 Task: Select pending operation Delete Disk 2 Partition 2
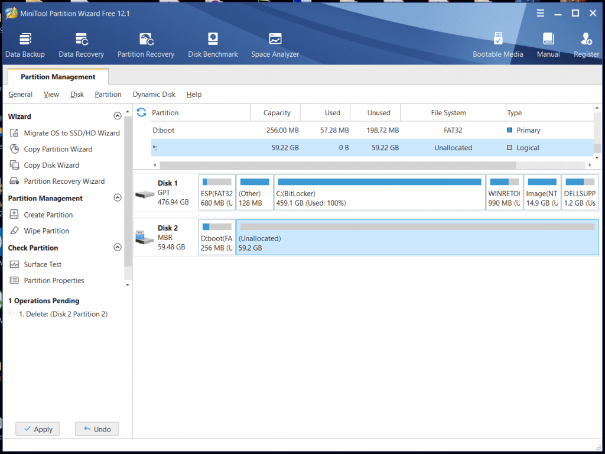[63, 314]
